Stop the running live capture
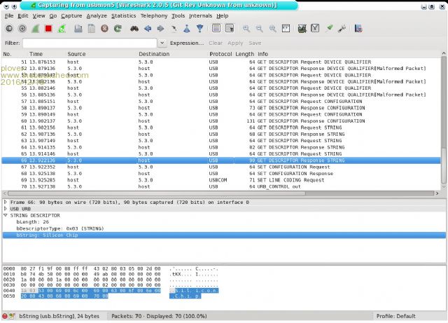Image resolution: width=448 pixels, height=323 pixels. pyautogui.click(x=48, y=29)
